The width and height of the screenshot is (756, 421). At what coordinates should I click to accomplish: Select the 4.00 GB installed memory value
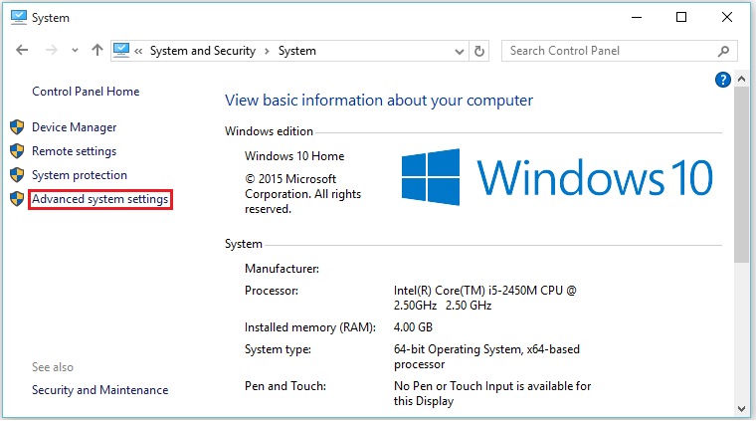click(x=413, y=327)
